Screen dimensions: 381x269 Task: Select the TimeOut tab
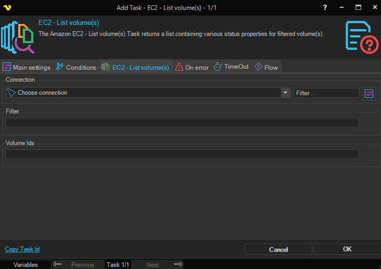point(232,67)
